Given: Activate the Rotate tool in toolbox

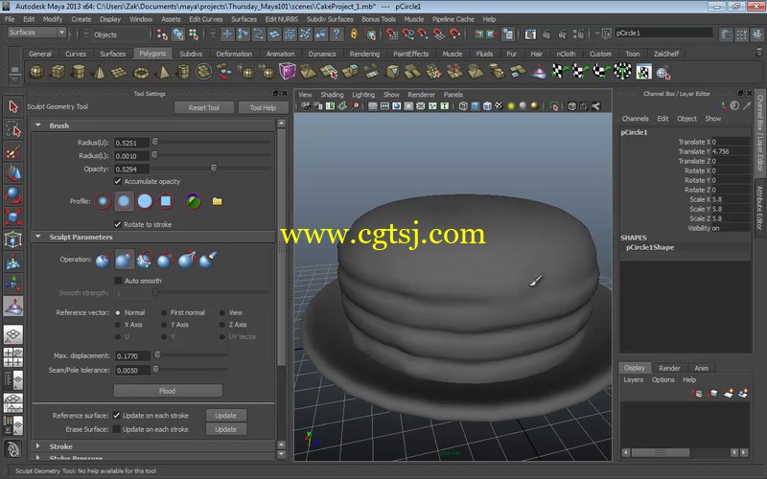Looking at the screenshot, I should [x=13, y=195].
